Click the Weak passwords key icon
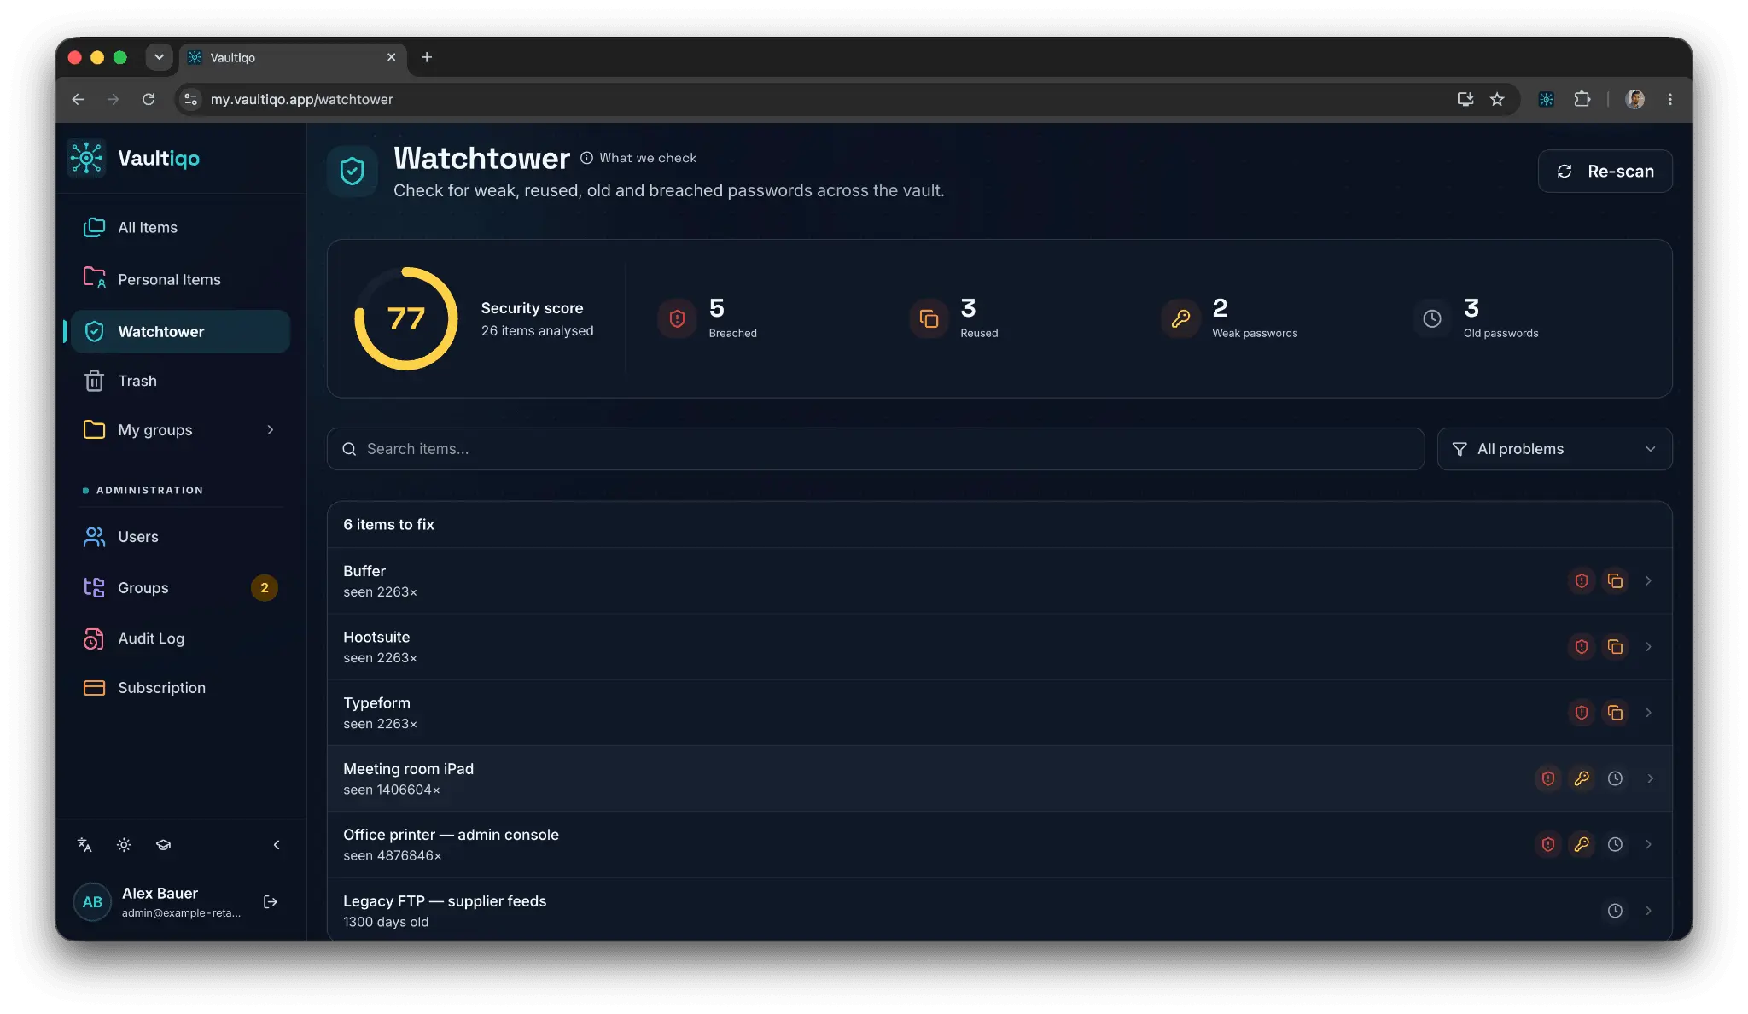This screenshot has width=1748, height=1014. (1180, 318)
